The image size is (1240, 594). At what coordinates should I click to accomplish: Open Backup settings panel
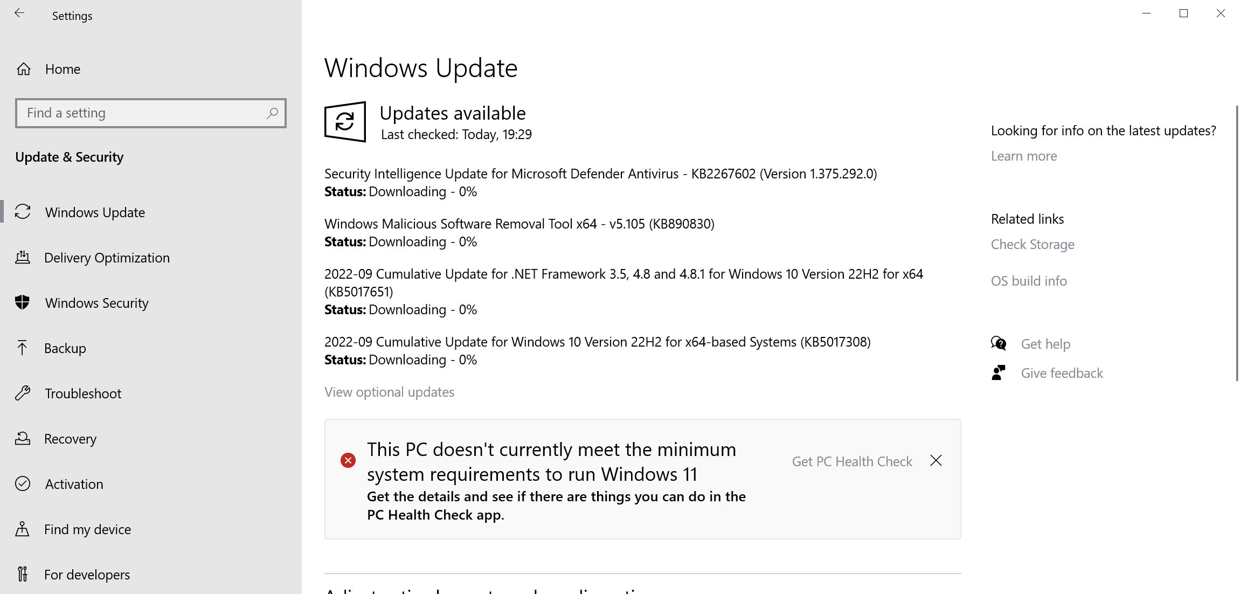tap(66, 348)
